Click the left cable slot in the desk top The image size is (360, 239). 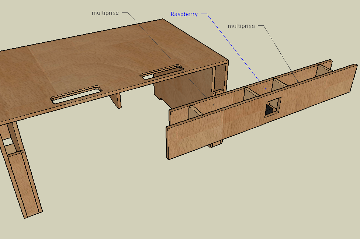pos(76,95)
